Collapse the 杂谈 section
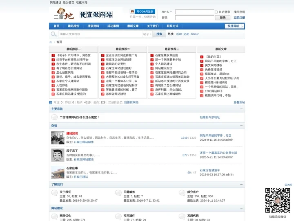This screenshot has height=221, width=294. pos(241,126)
